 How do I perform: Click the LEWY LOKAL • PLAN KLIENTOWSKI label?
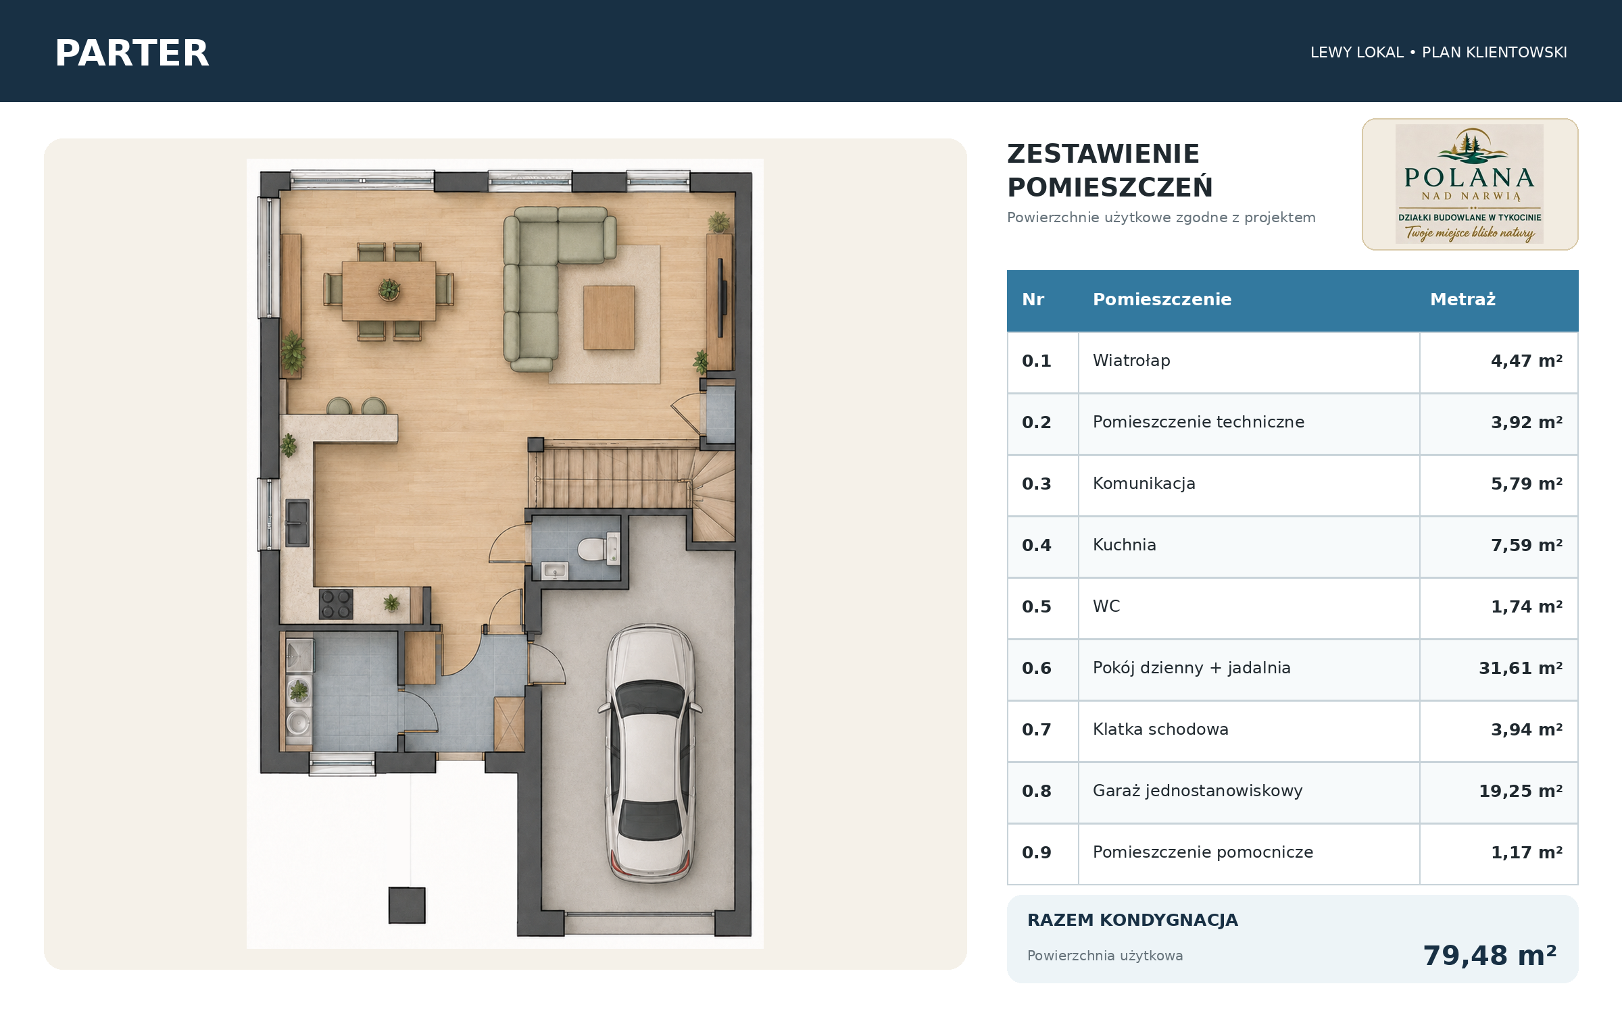tap(1438, 53)
